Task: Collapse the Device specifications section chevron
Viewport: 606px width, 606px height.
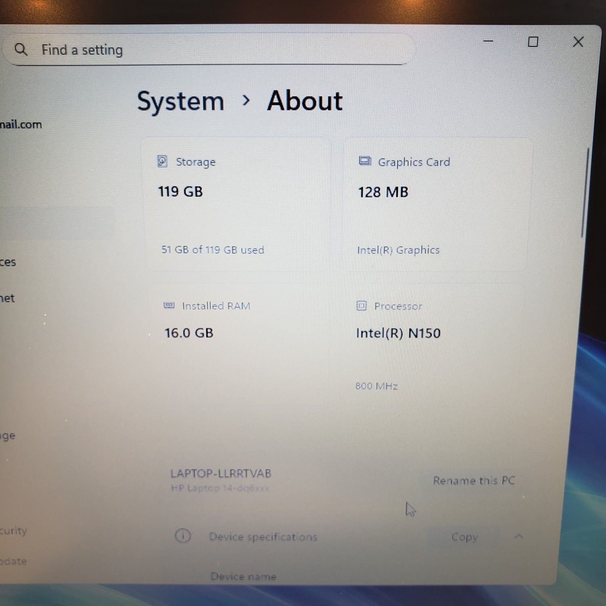Action: (x=518, y=537)
